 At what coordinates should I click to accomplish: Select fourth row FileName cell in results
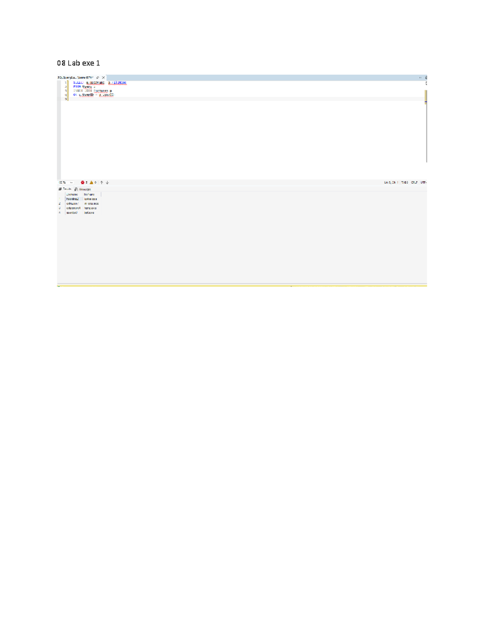pos(92,212)
